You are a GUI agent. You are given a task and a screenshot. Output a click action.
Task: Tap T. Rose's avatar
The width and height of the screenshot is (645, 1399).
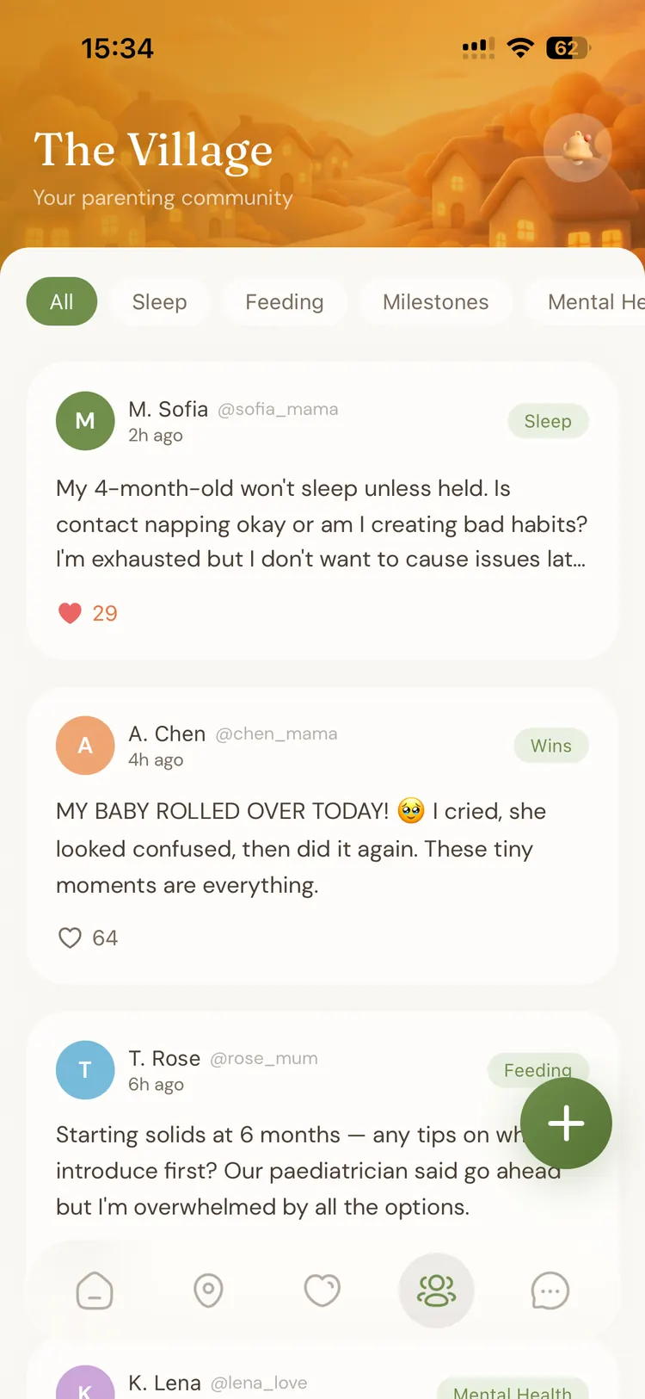coord(85,1070)
